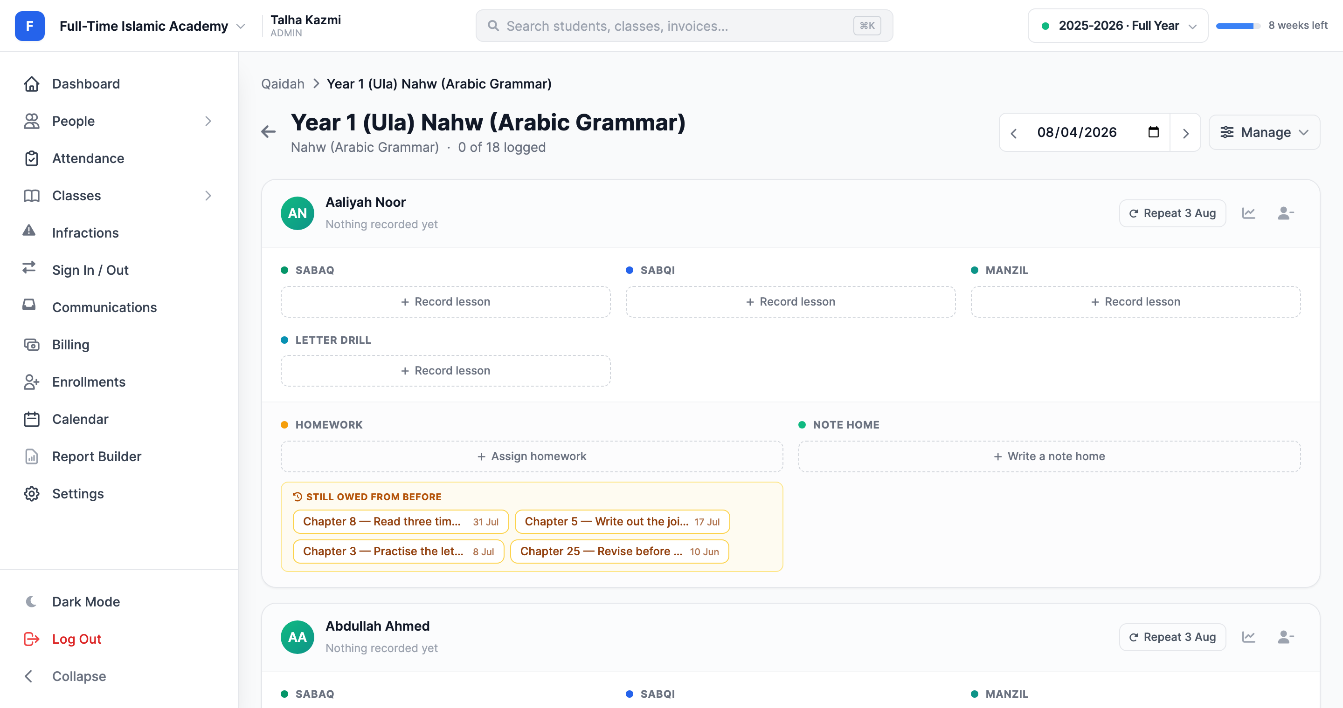Open Attendance in the sidebar
The height and width of the screenshot is (708, 1343).
(88, 158)
